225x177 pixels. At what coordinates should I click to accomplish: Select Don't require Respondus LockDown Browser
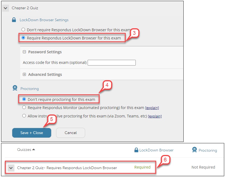(23, 30)
